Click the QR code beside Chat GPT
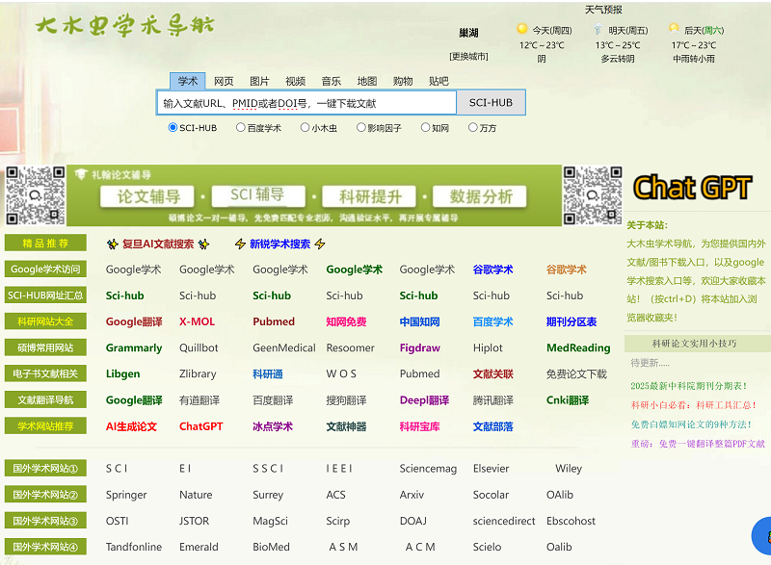This screenshot has height=565, width=771. [592, 195]
